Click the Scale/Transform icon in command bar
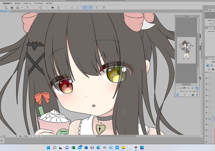This screenshot has width=215, height=151. pos(58,7)
